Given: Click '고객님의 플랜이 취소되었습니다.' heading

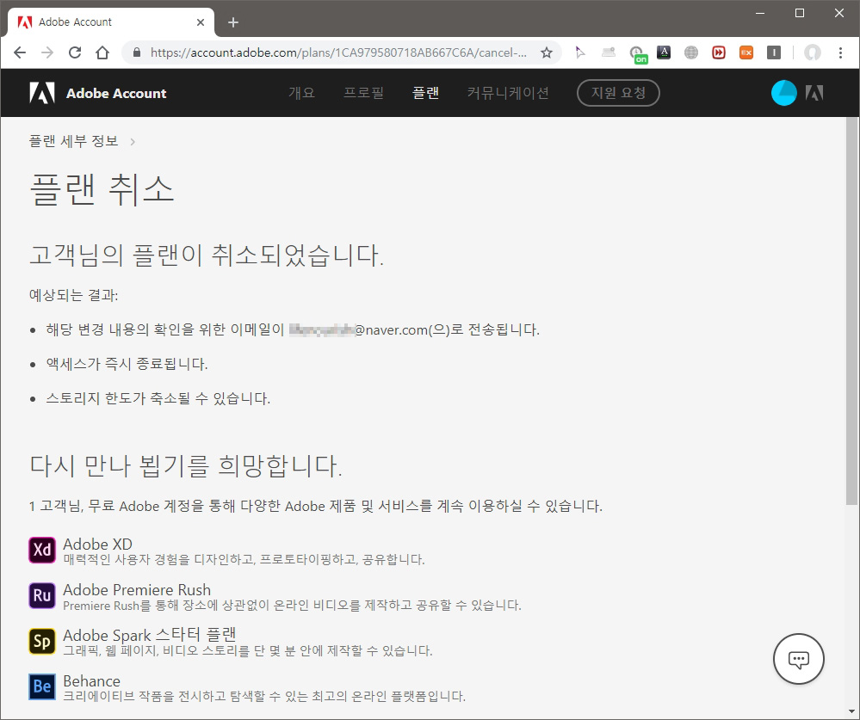Looking at the screenshot, I should 207,255.
